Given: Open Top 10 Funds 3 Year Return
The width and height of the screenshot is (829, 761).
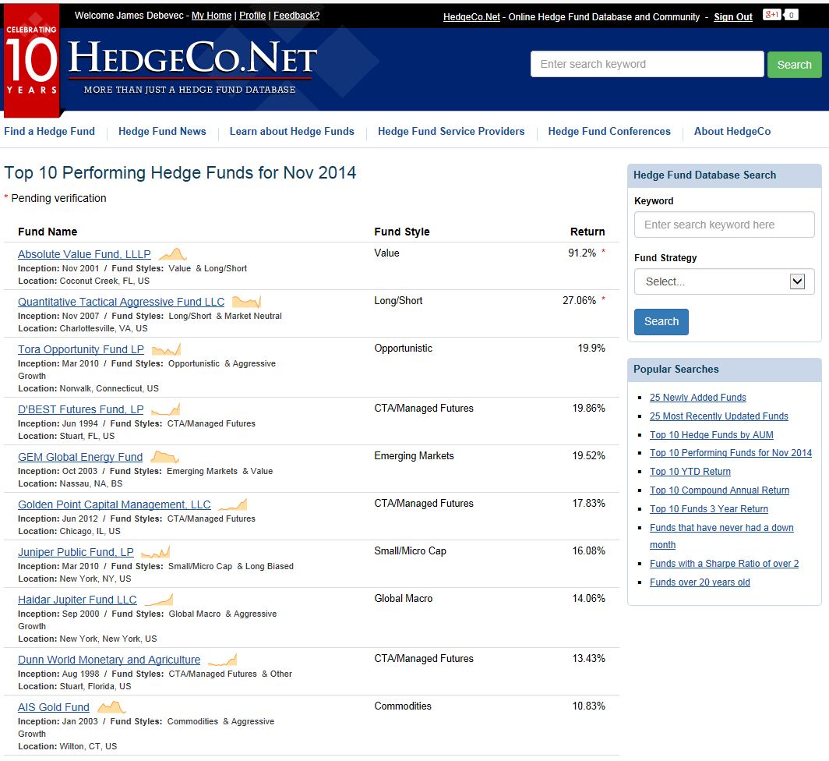Looking at the screenshot, I should coord(709,508).
